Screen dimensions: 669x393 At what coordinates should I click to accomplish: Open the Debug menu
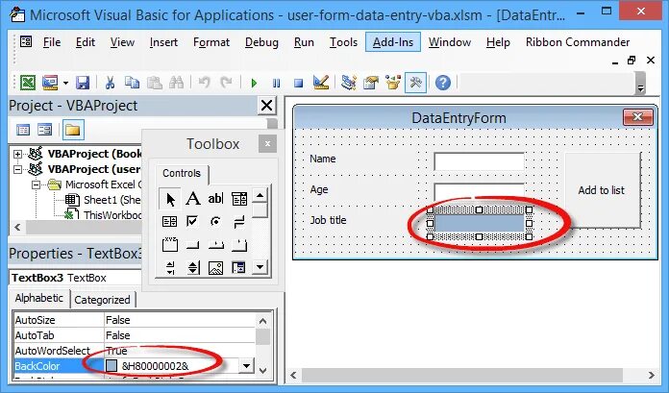coord(261,42)
